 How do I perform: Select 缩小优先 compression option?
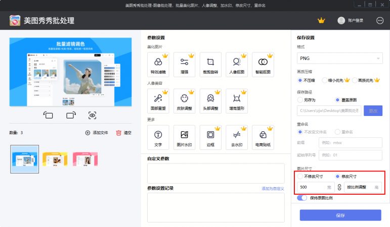click(x=325, y=80)
